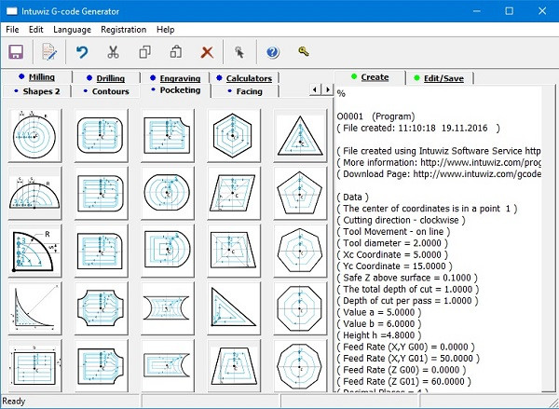Click the left tab scroll arrow
This screenshot has width=559, height=409.
coord(315,89)
